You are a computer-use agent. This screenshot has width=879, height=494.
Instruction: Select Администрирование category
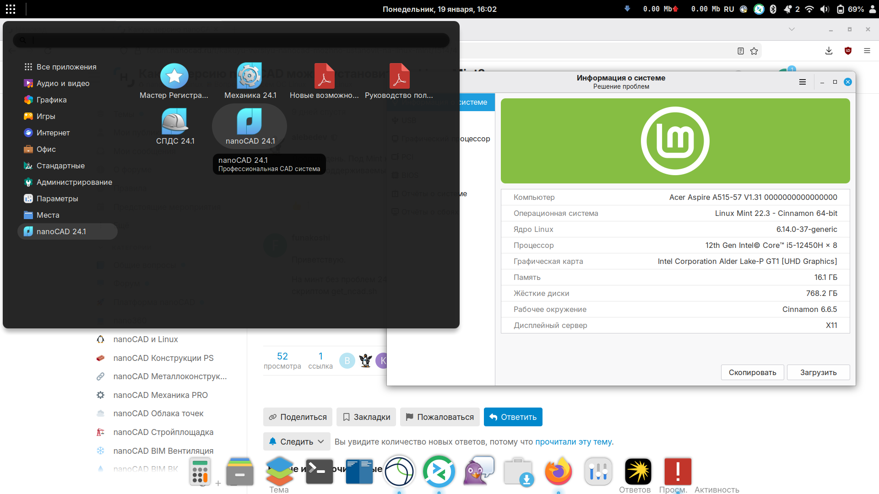[x=74, y=182]
